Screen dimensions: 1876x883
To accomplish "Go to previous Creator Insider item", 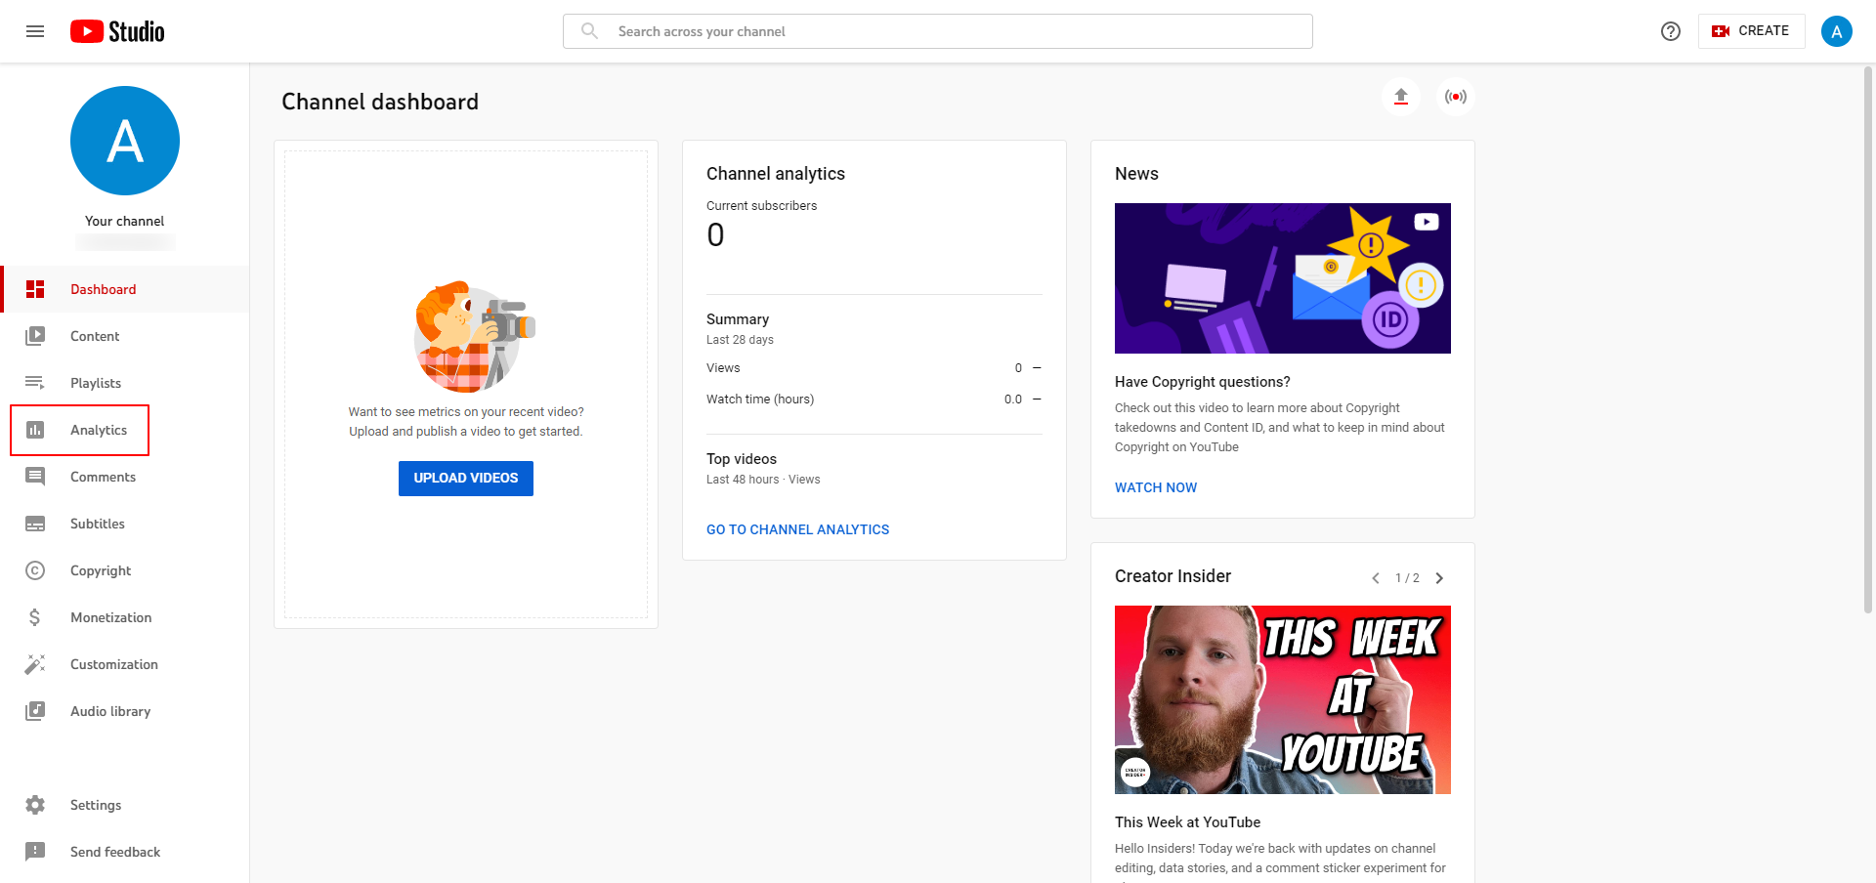I will click(x=1376, y=578).
